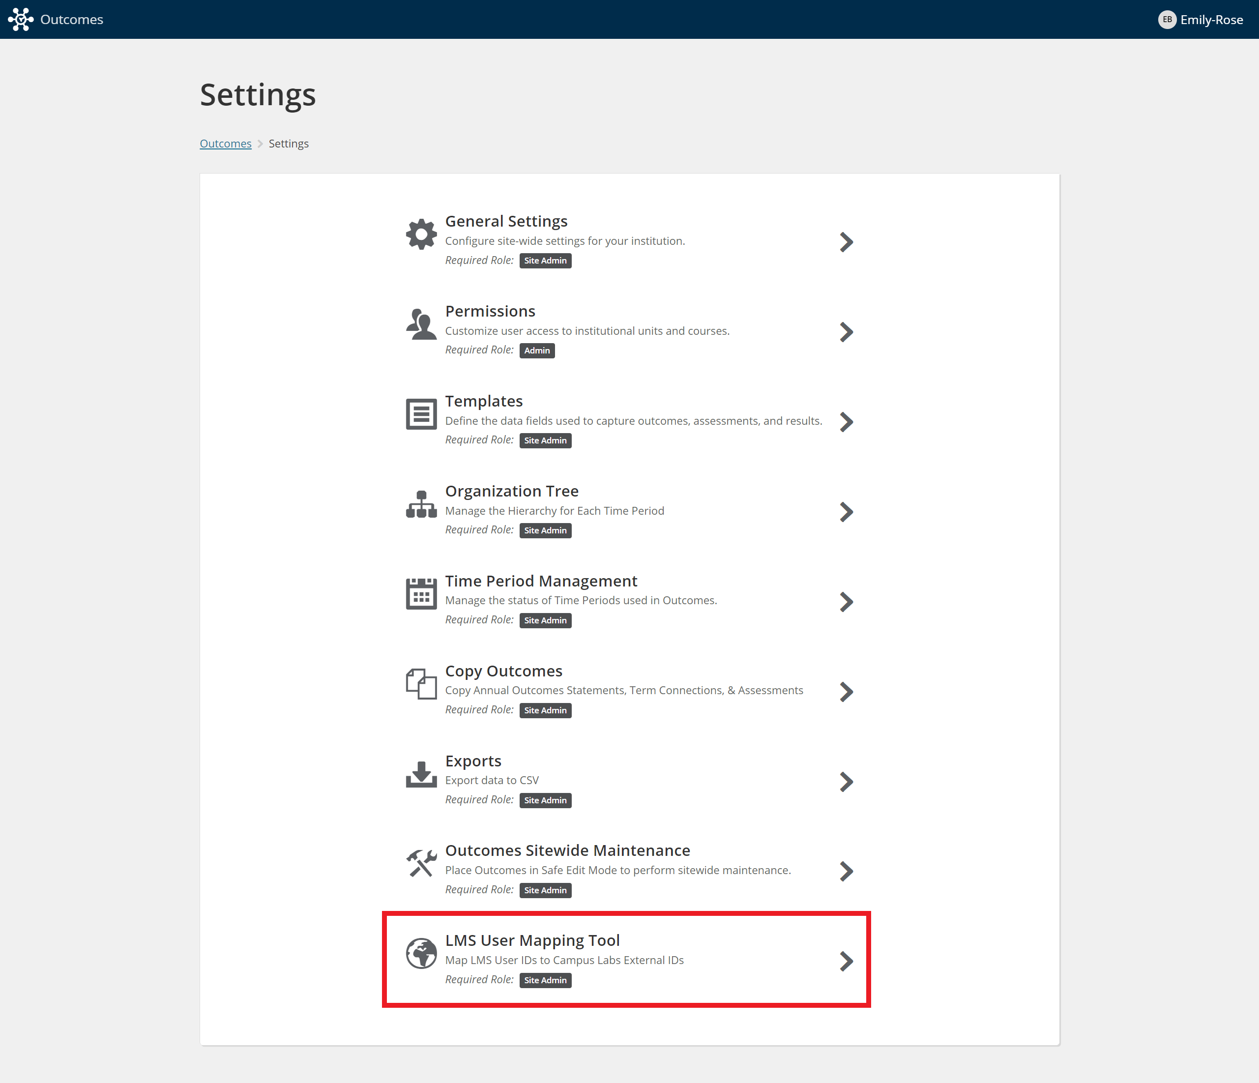Click 'Configure site-wide settings for your institution.' text
The width and height of the screenshot is (1259, 1083).
click(x=565, y=241)
